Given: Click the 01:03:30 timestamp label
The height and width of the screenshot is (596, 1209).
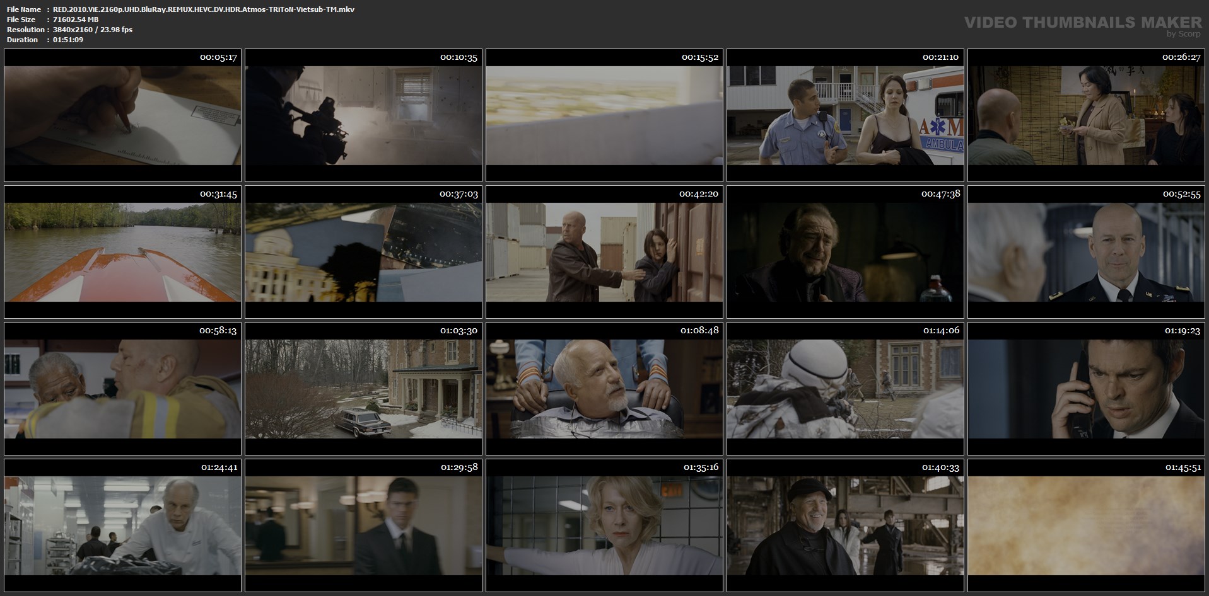Looking at the screenshot, I should click(x=459, y=331).
